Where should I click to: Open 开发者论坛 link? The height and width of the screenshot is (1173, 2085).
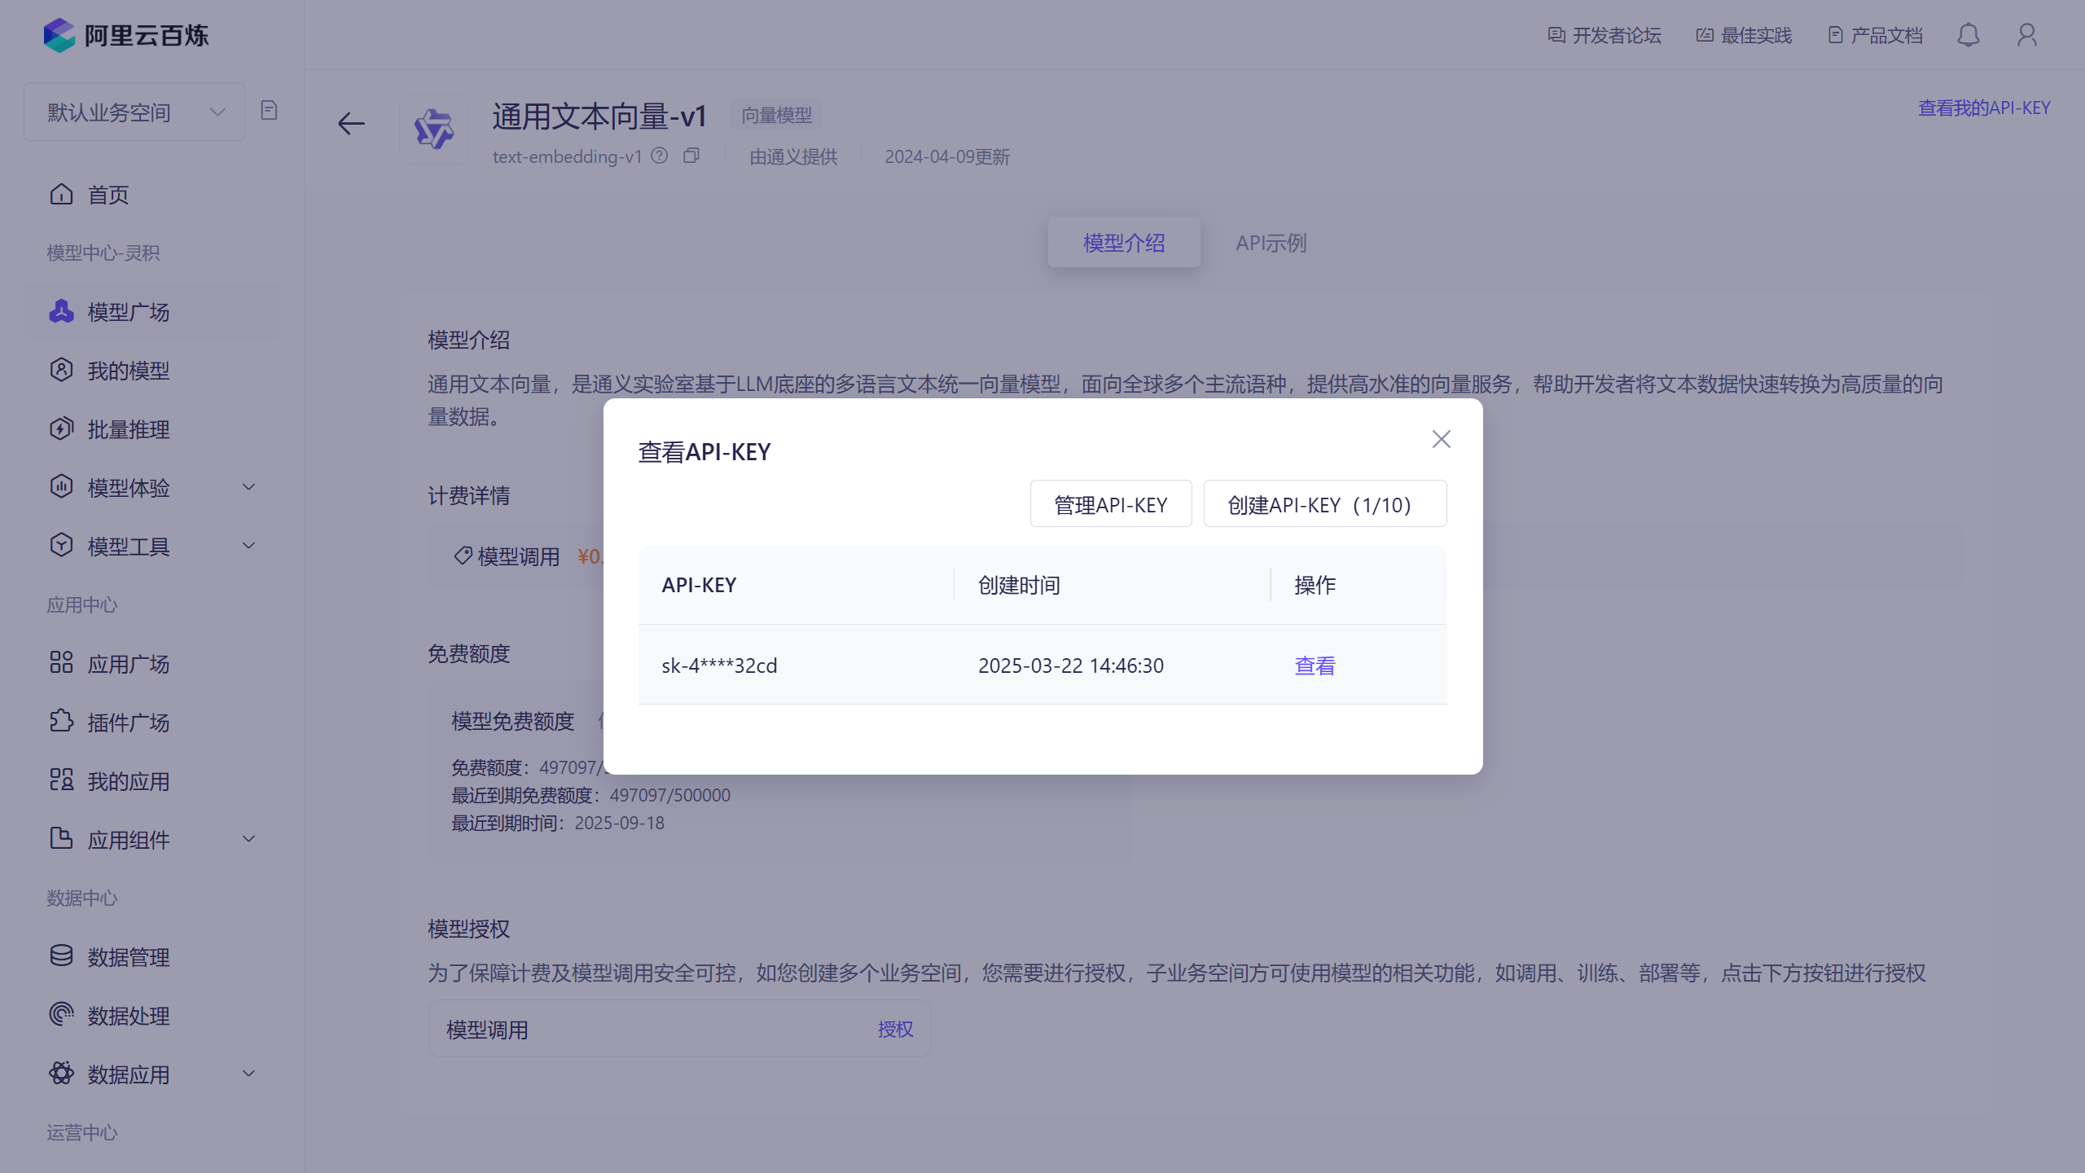point(1604,35)
